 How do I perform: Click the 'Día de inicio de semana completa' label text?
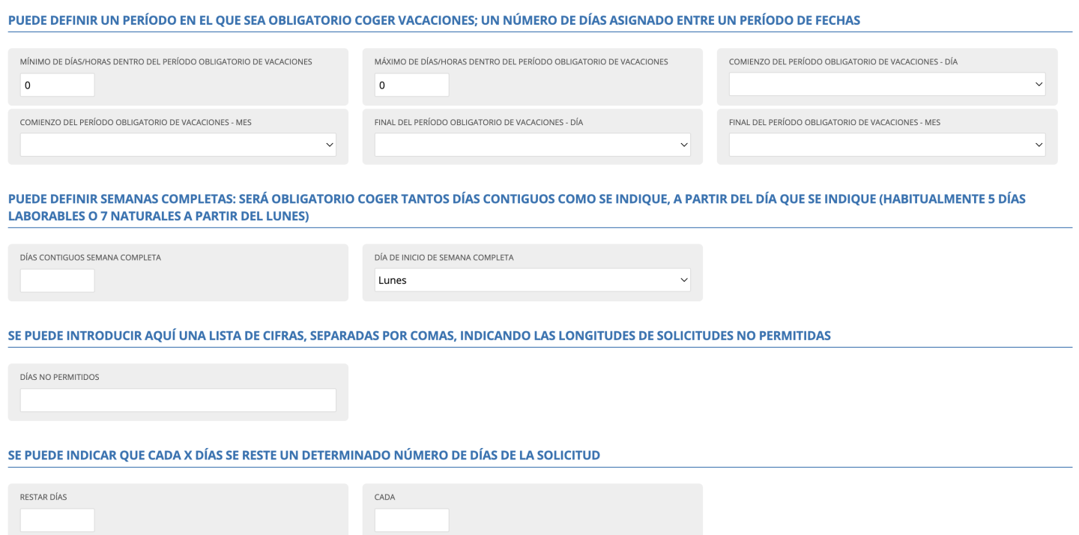tap(444, 258)
